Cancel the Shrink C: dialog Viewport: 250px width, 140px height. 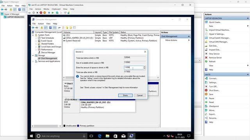pyautogui.click(x=140, y=95)
